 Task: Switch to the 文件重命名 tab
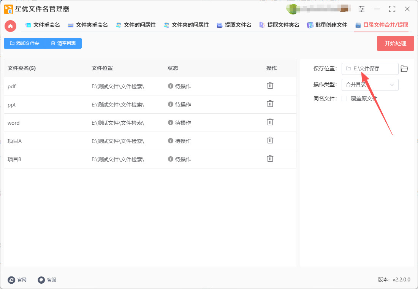tap(43, 25)
